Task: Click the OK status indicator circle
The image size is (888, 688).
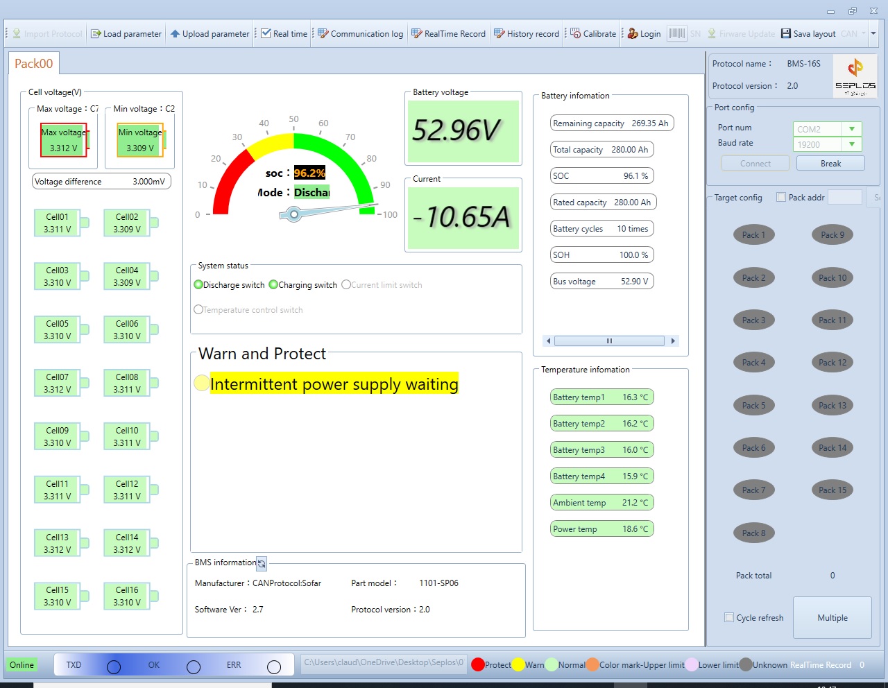Action: (x=194, y=666)
